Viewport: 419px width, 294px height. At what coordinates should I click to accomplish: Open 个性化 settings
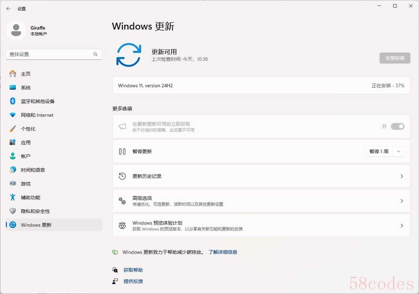[54, 129]
